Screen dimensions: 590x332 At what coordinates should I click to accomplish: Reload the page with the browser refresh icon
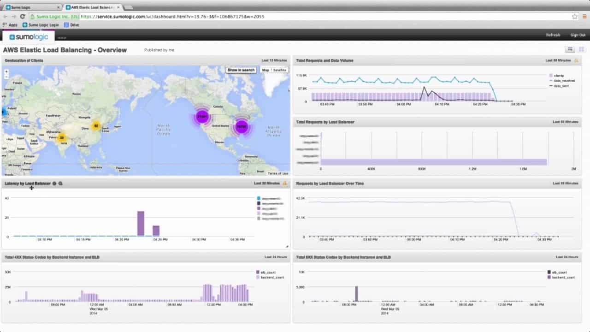(22, 17)
